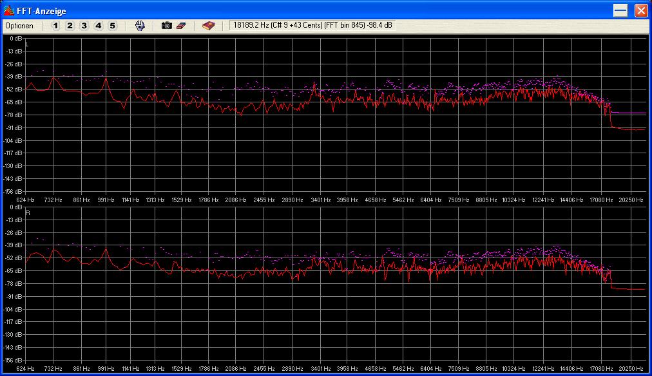Viewport: 652px width, 376px height.
Task: Click the 20250 Hz axis label under the left channel graph
Action: pos(631,200)
